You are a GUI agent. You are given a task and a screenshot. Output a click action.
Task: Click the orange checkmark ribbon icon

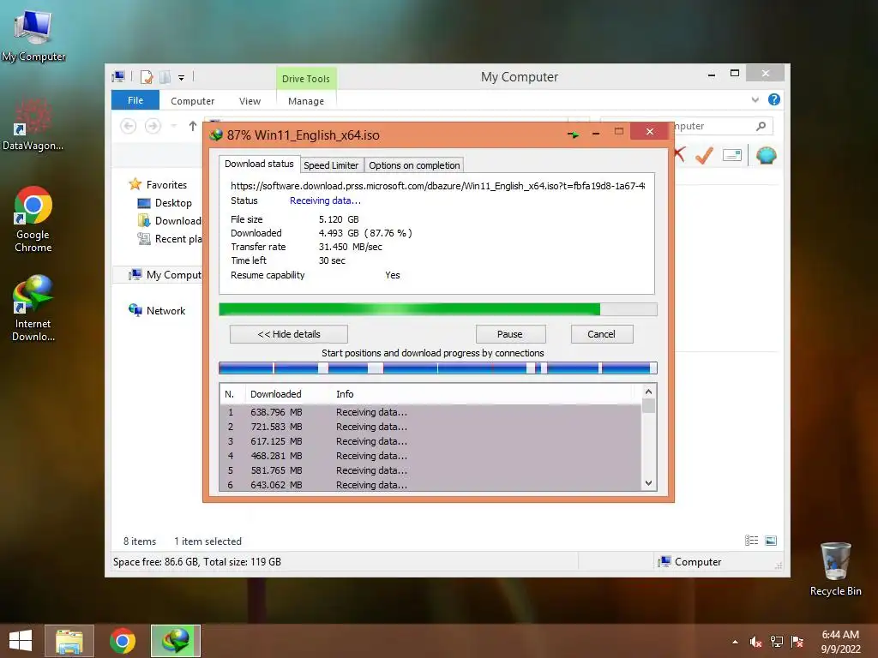tap(704, 155)
